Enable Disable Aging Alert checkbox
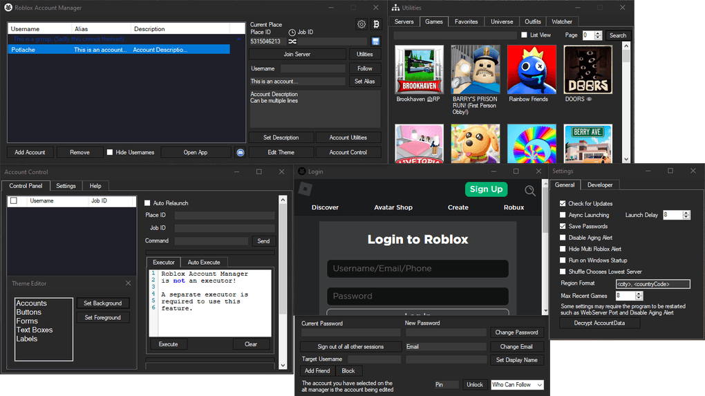 coord(563,237)
